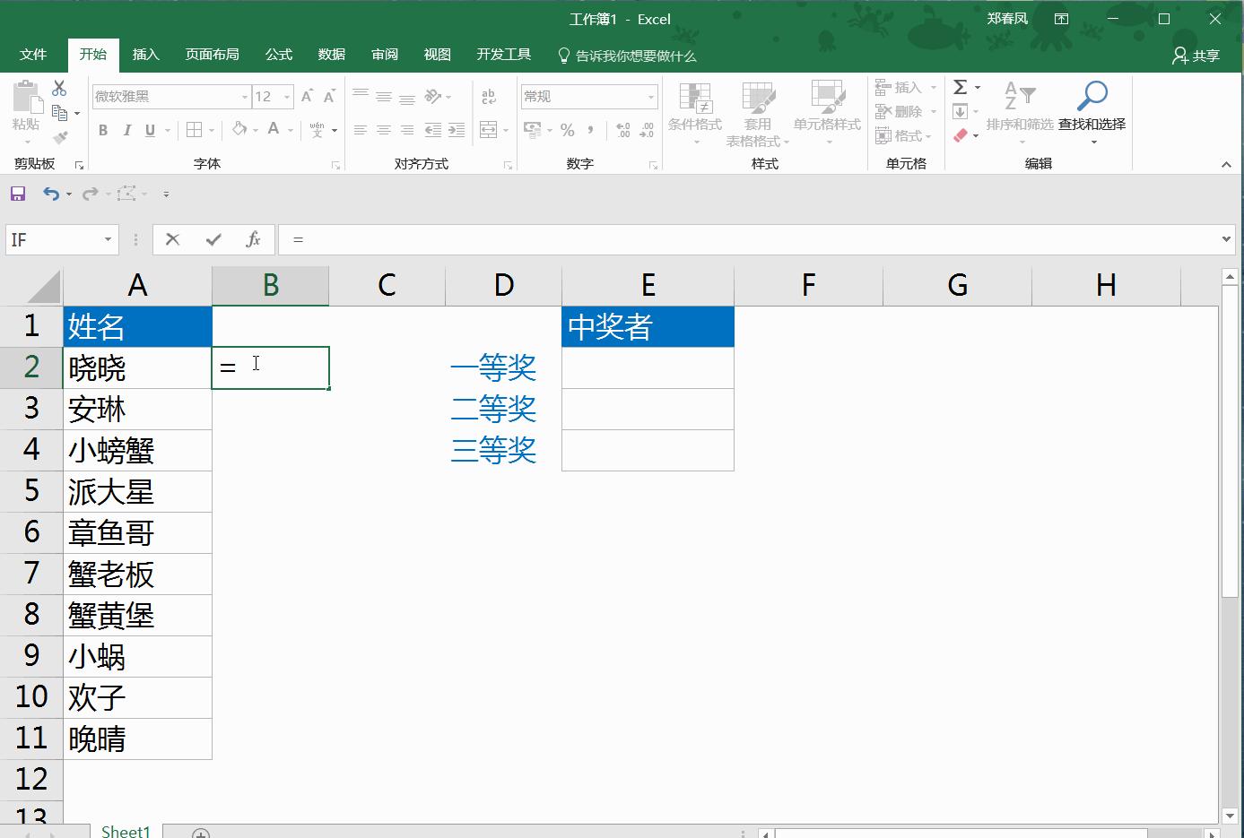Toggle underline formatting with the U icon

click(152, 130)
